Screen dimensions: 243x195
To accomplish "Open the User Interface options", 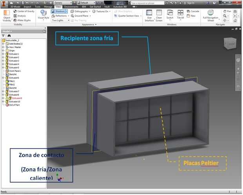I will pyautogui.click(x=149, y=16).
